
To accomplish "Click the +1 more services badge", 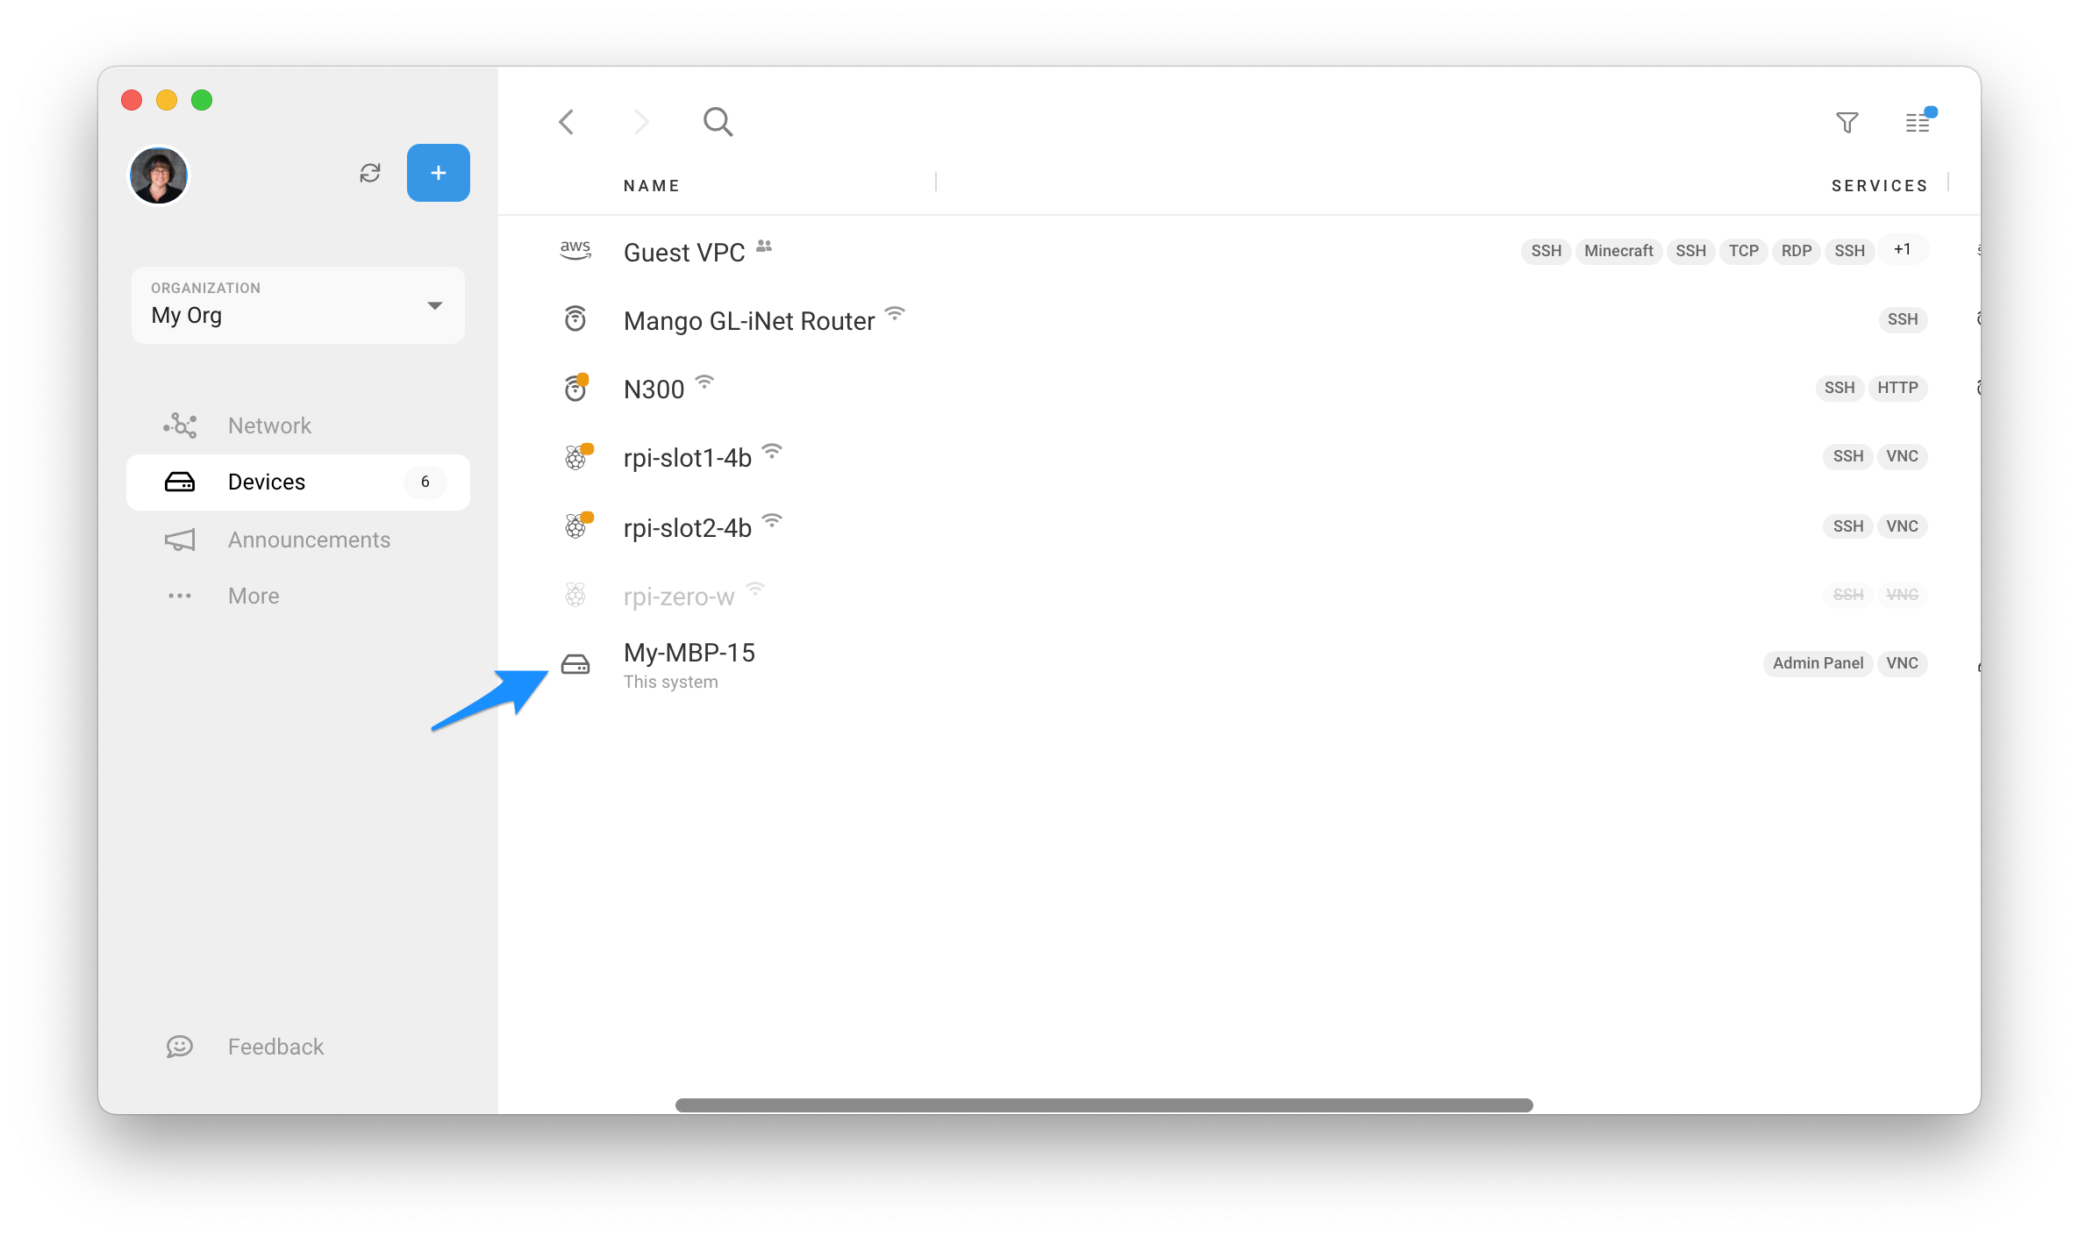I will tap(1902, 250).
